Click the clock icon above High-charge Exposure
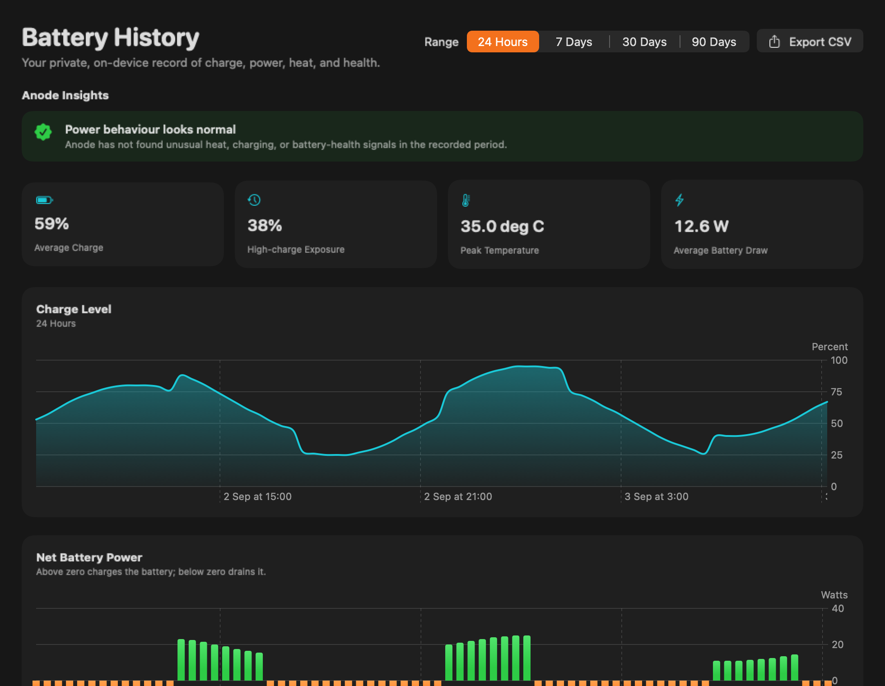The height and width of the screenshot is (686, 885). coord(254,200)
